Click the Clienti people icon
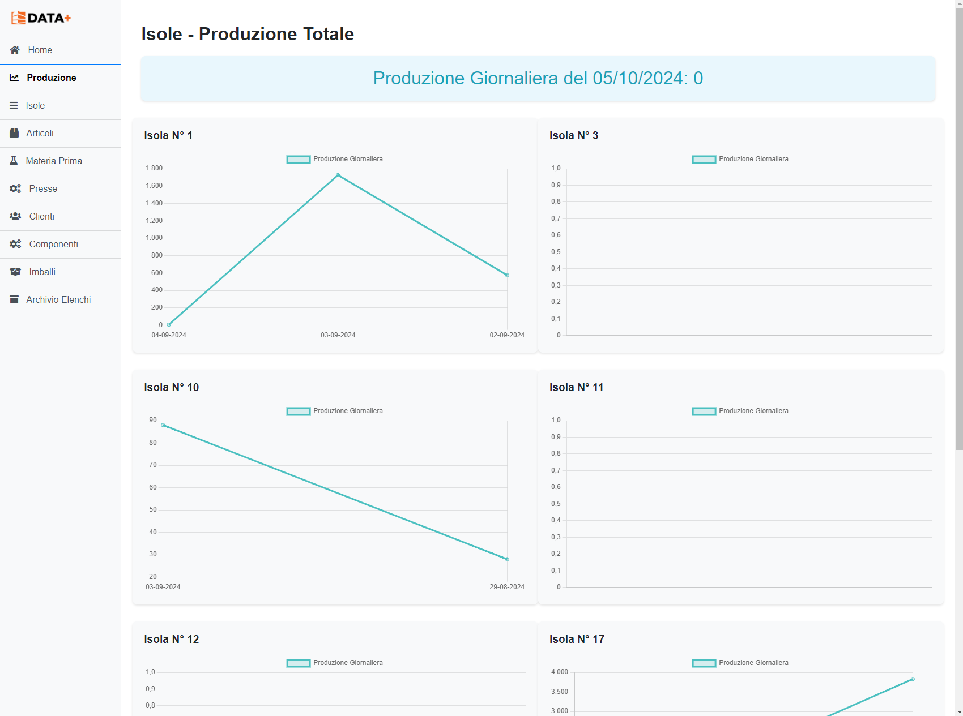Image resolution: width=963 pixels, height=716 pixels. coord(15,216)
